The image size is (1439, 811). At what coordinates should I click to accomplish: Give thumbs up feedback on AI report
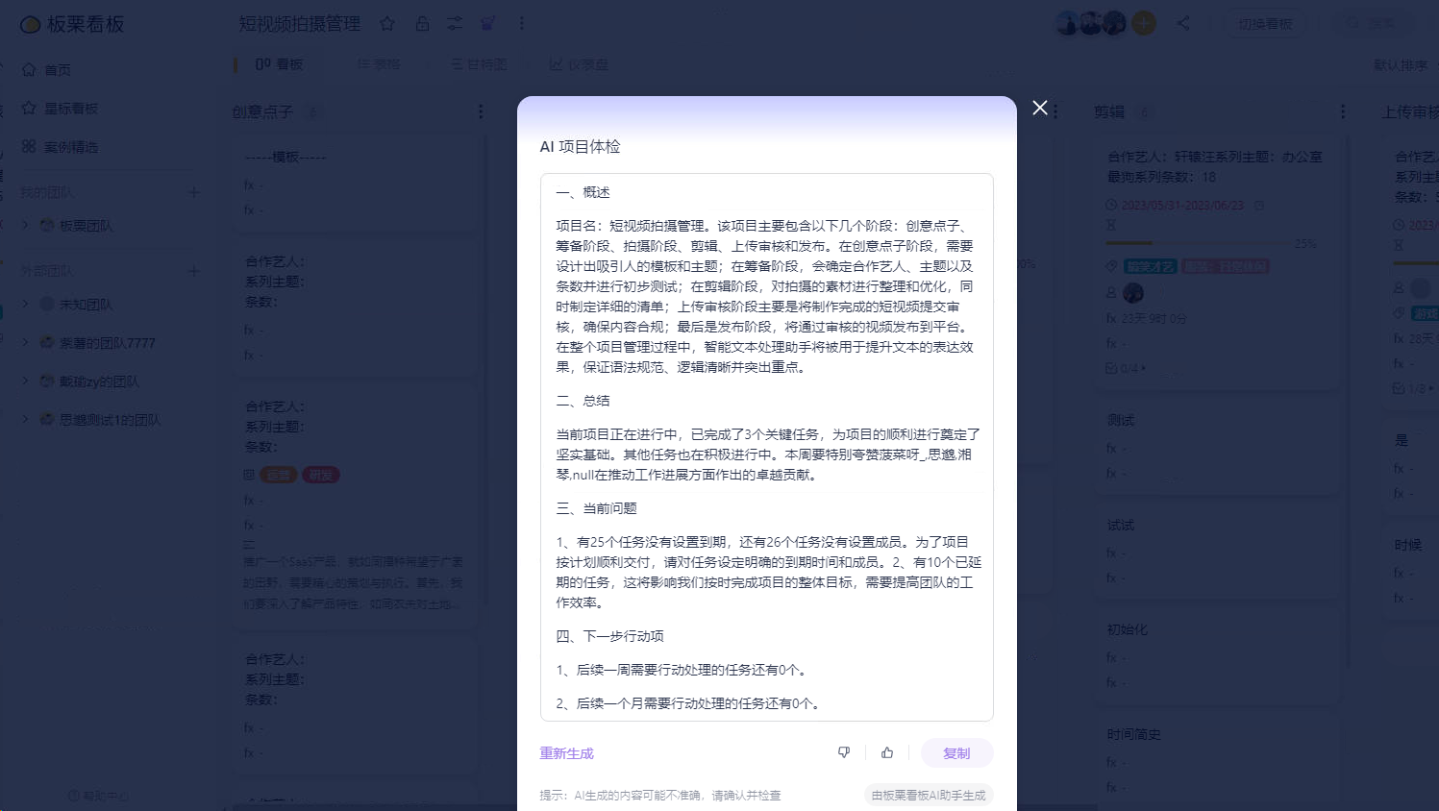pyautogui.click(x=887, y=752)
